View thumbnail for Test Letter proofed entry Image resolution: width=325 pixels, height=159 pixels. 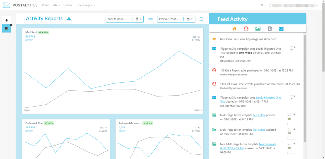click(x=291, y=119)
